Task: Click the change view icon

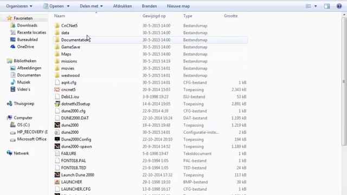Action: click(309, 6)
